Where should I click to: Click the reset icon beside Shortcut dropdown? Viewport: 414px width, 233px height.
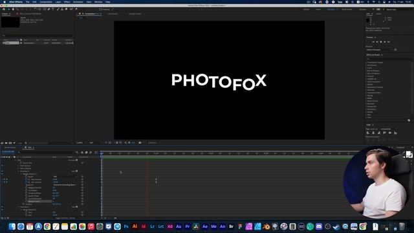[x=395, y=50]
